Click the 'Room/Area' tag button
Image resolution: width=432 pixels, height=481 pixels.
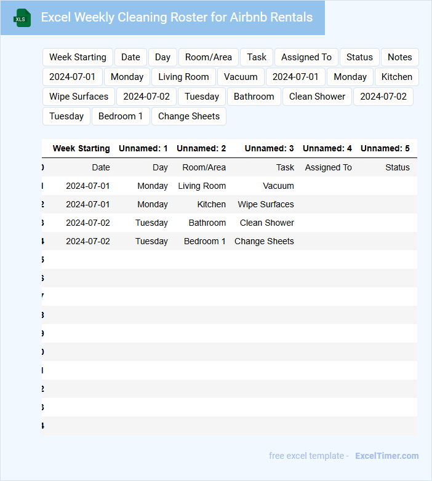(x=208, y=57)
